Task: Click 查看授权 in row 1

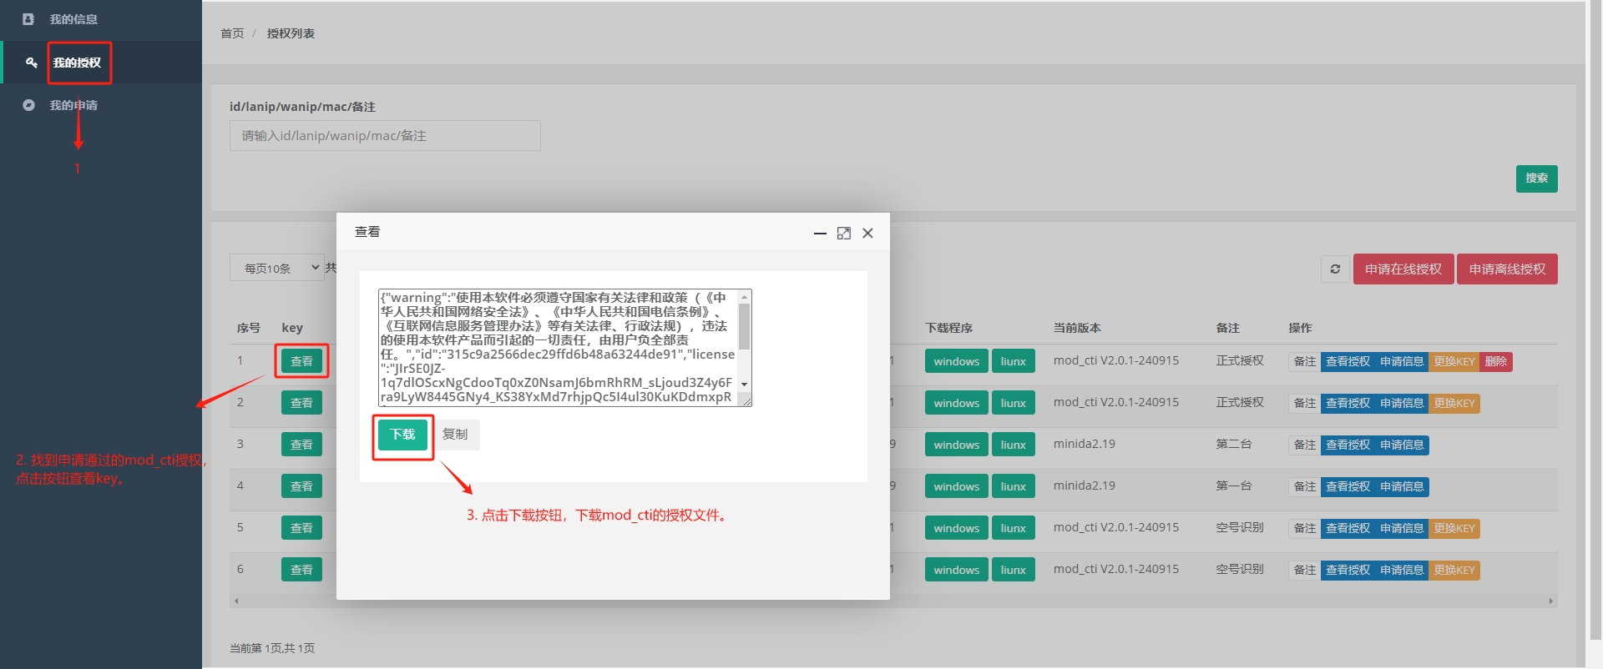Action: click(x=1348, y=361)
